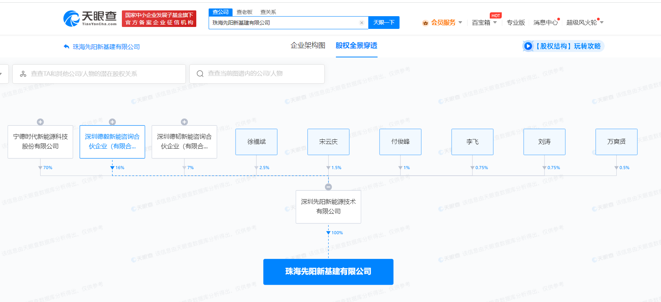The width and height of the screenshot is (661, 302).
Task: Click the 7% share label
Action: [x=191, y=168]
